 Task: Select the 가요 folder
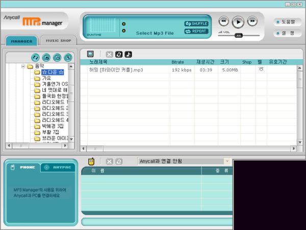46,78
